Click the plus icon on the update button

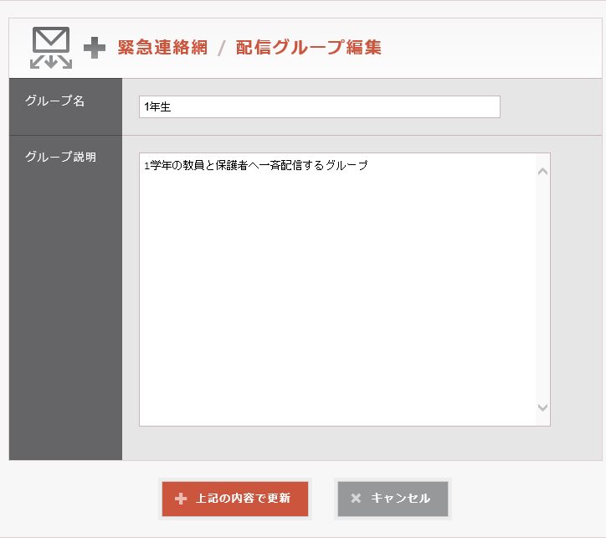tap(181, 499)
